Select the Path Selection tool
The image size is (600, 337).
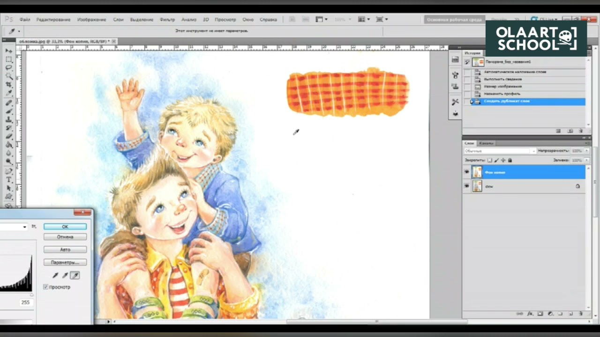(x=9, y=188)
